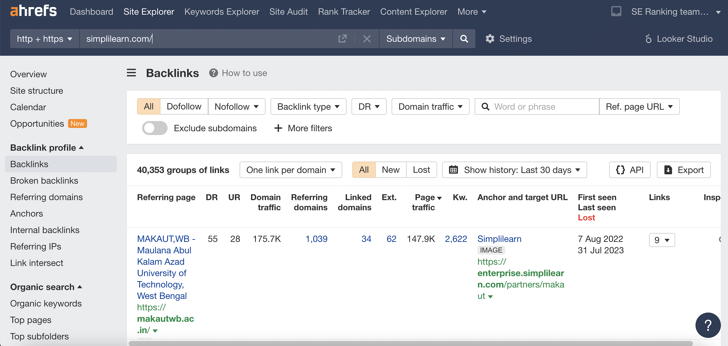
Task: Select the Dofollow filter
Action: 184,106
